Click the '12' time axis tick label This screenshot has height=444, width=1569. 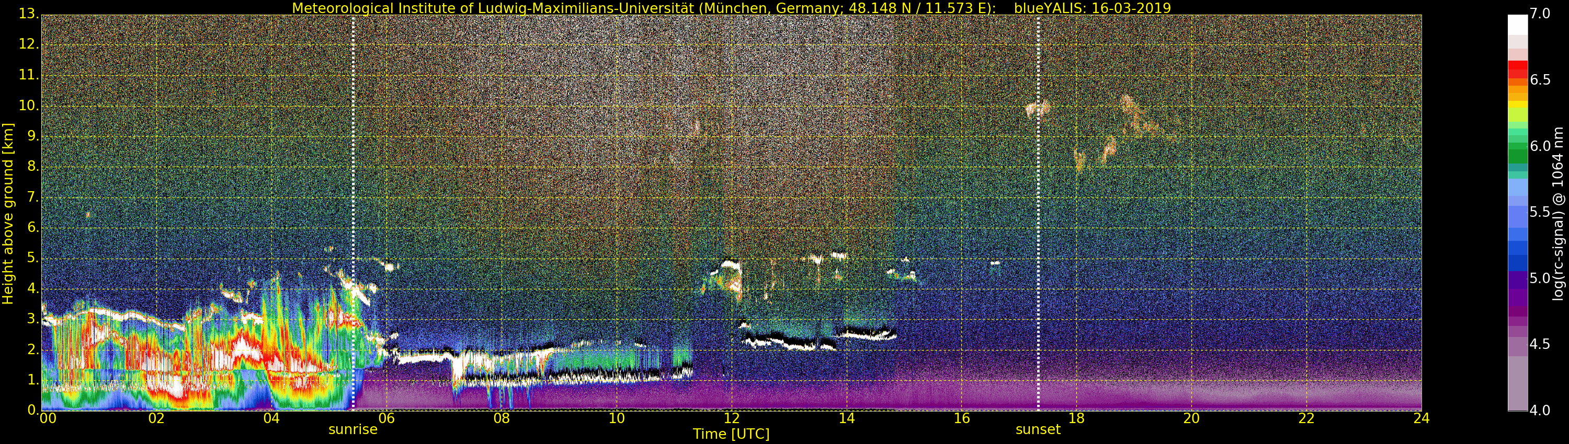732,418
